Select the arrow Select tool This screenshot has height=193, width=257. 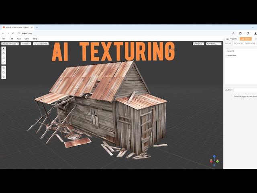[x=4, y=49]
